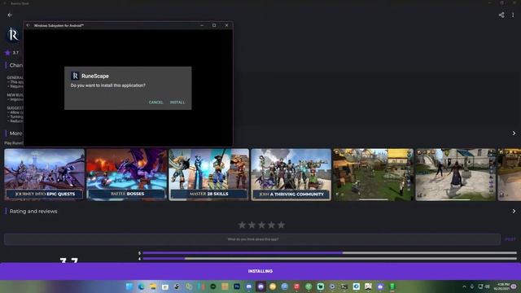Click the back arrow in Windows Subsystem for Android window

(x=28, y=25)
